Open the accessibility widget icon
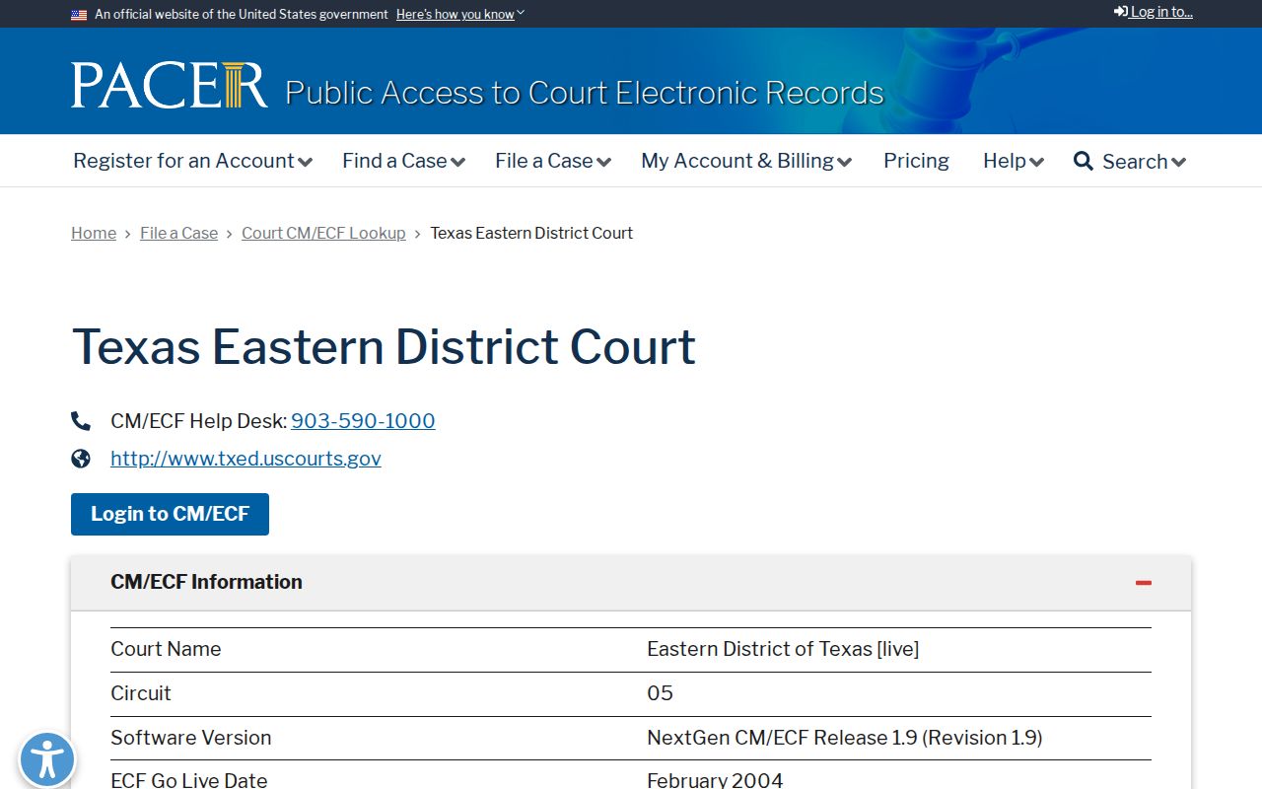Image resolution: width=1262 pixels, height=789 pixels. (x=47, y=760)
